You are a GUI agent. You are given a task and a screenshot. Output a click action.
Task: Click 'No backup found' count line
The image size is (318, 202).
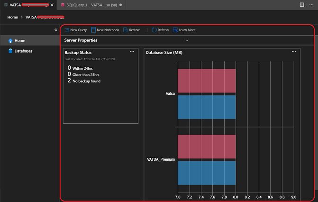click(84, 81)
